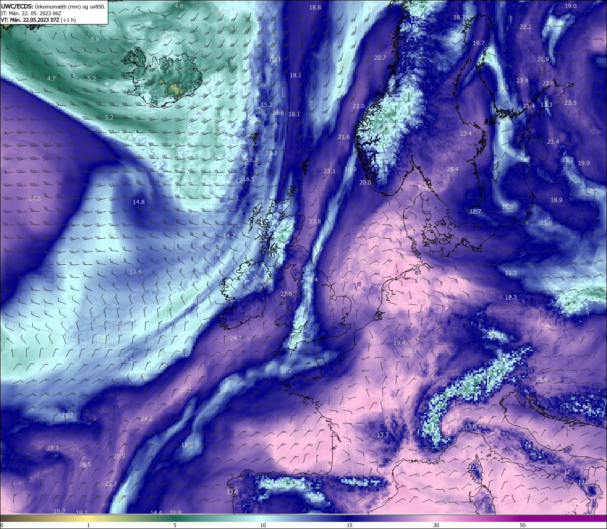The image size is (607, 529).
Task: Click the 19.0 value in top-right corner
Action: click(x=570, y=6)
